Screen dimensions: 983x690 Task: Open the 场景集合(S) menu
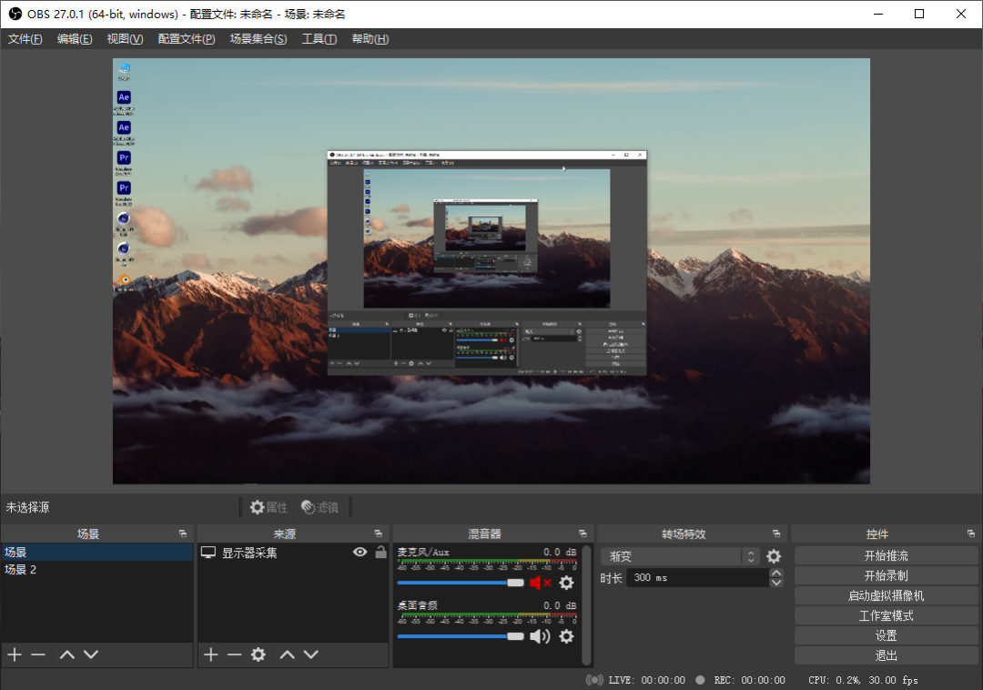(258, 39)
